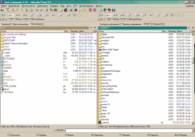Click the F5 Копия button

69,135
